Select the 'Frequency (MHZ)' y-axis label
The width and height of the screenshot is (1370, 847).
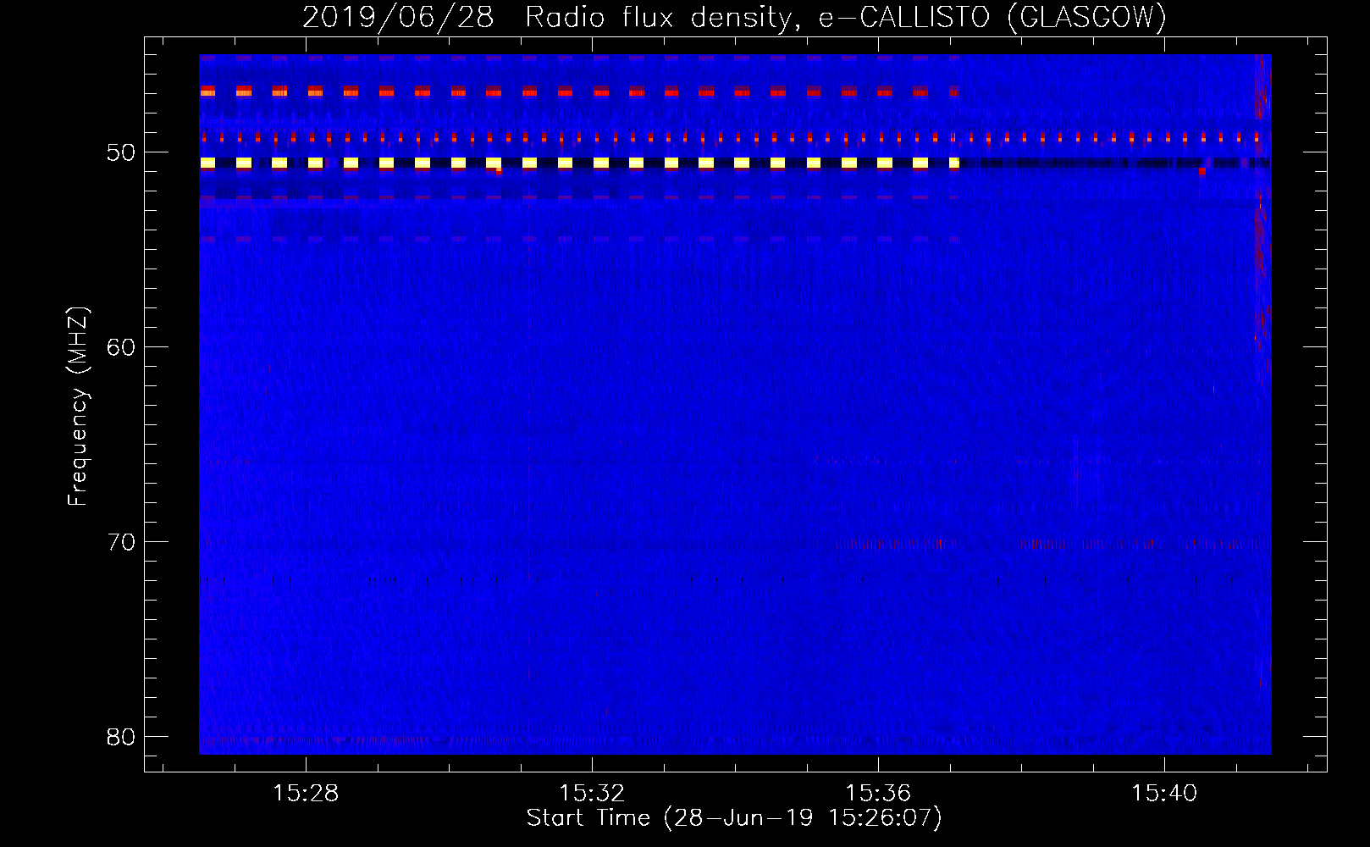click(78, 407)
